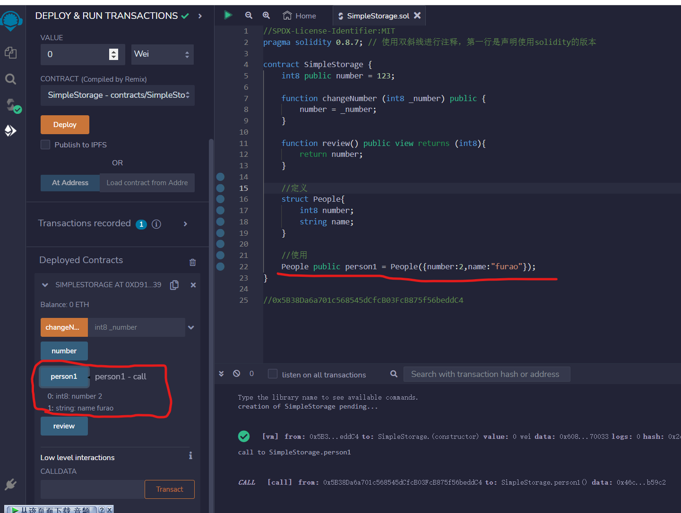Close the SimpleStorage.sol tab
The height and width of the screenshot is (513, 681).
(417, 16)
